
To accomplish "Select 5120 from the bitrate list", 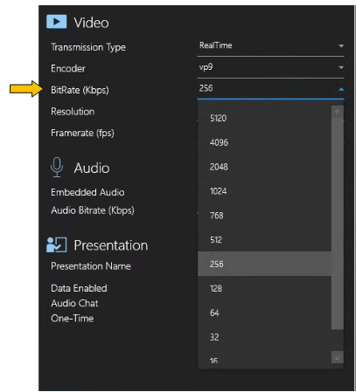I will coord(264,118).
